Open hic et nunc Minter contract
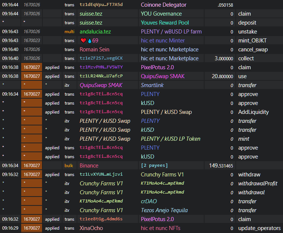The width and height of the screenshot is (283, 233). (x=163, y=41)
